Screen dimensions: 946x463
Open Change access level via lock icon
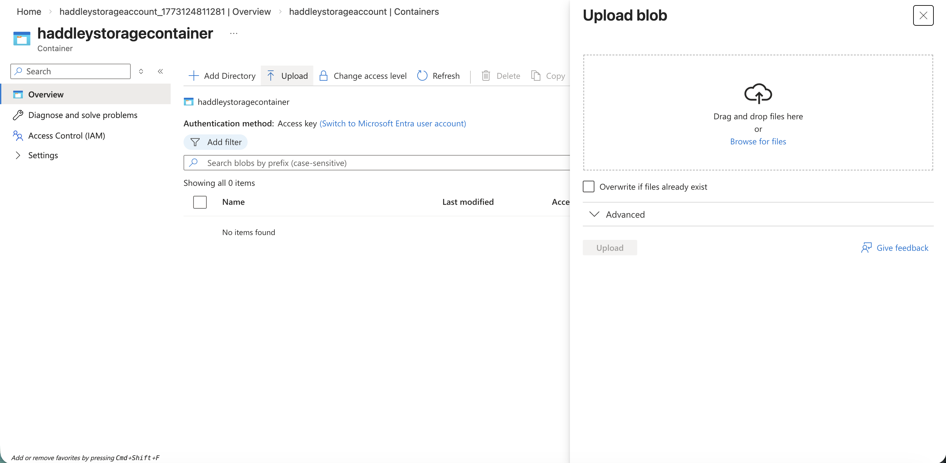[323, 76]
